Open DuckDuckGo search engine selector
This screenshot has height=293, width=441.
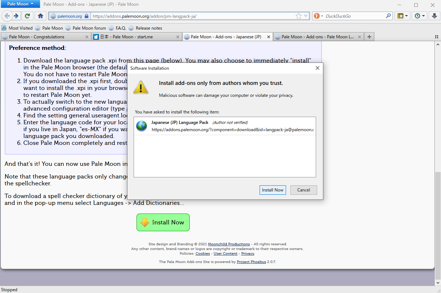[x=318, y=16]
